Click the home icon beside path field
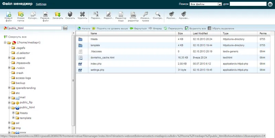Image resolution: width=275 pixels, height=138 pixels. (x=5, y=28)
